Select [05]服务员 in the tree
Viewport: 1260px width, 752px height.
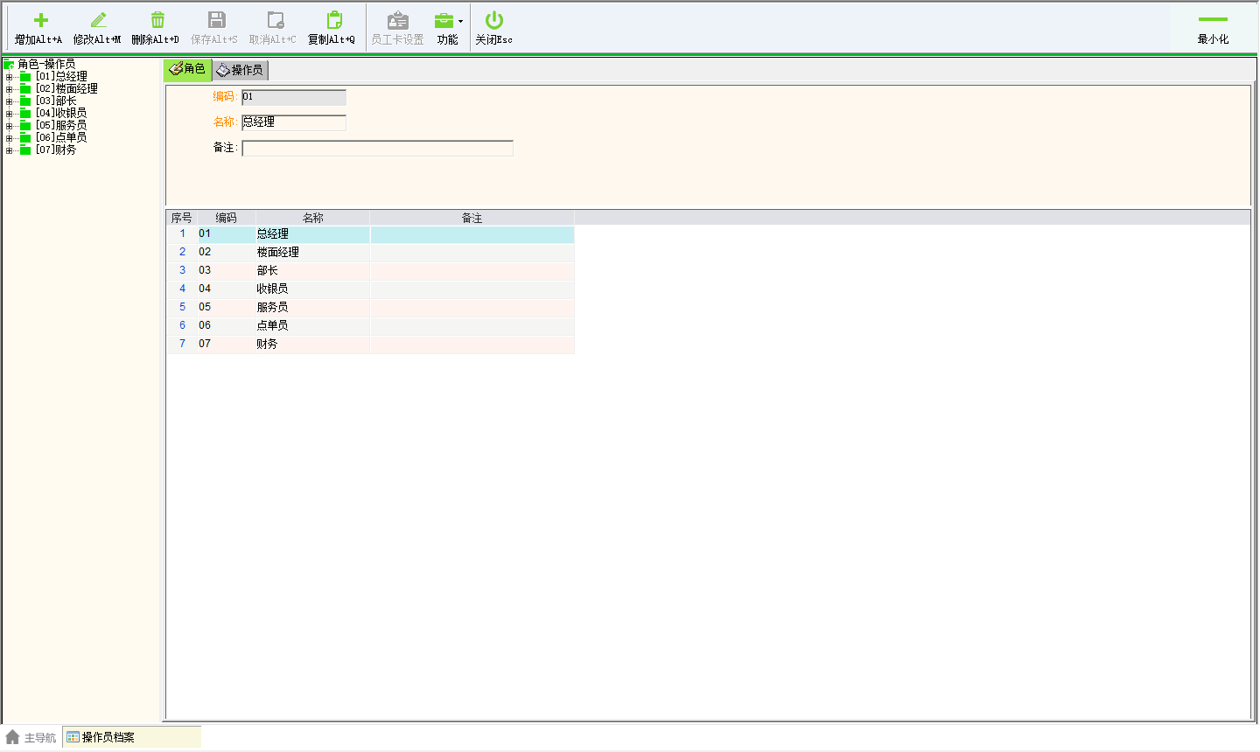coord(61,126)
